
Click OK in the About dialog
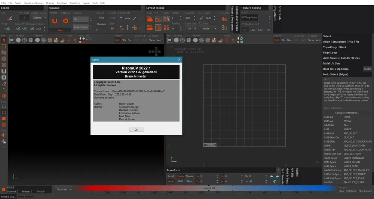click(x=136, y=130)
